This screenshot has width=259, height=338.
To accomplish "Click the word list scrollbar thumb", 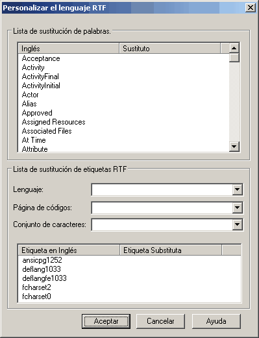I will [234, 58].
